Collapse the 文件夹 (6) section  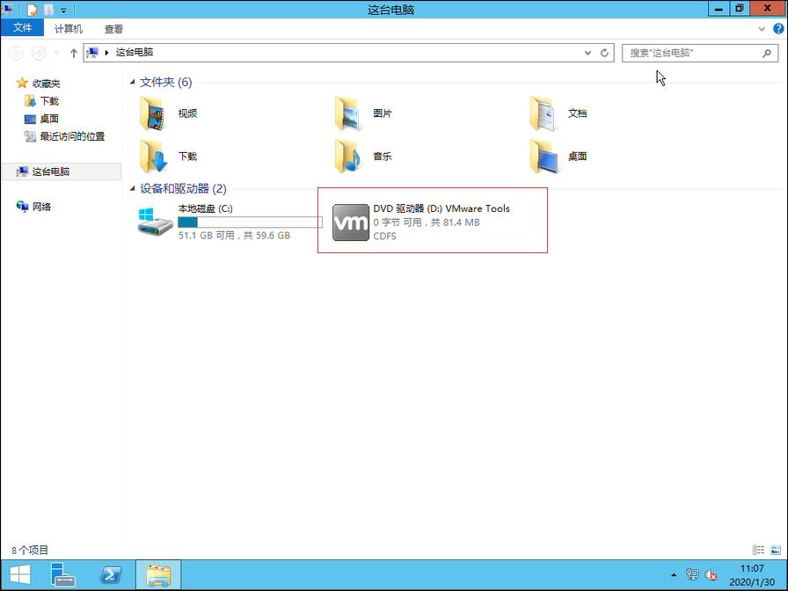tap(134, 82)
